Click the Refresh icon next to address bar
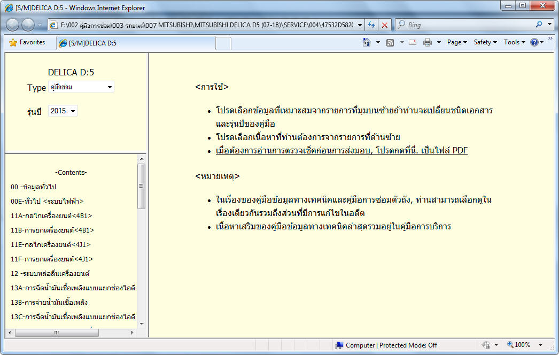Viewport: 559px width, 355px height. (x=371, y=25)
